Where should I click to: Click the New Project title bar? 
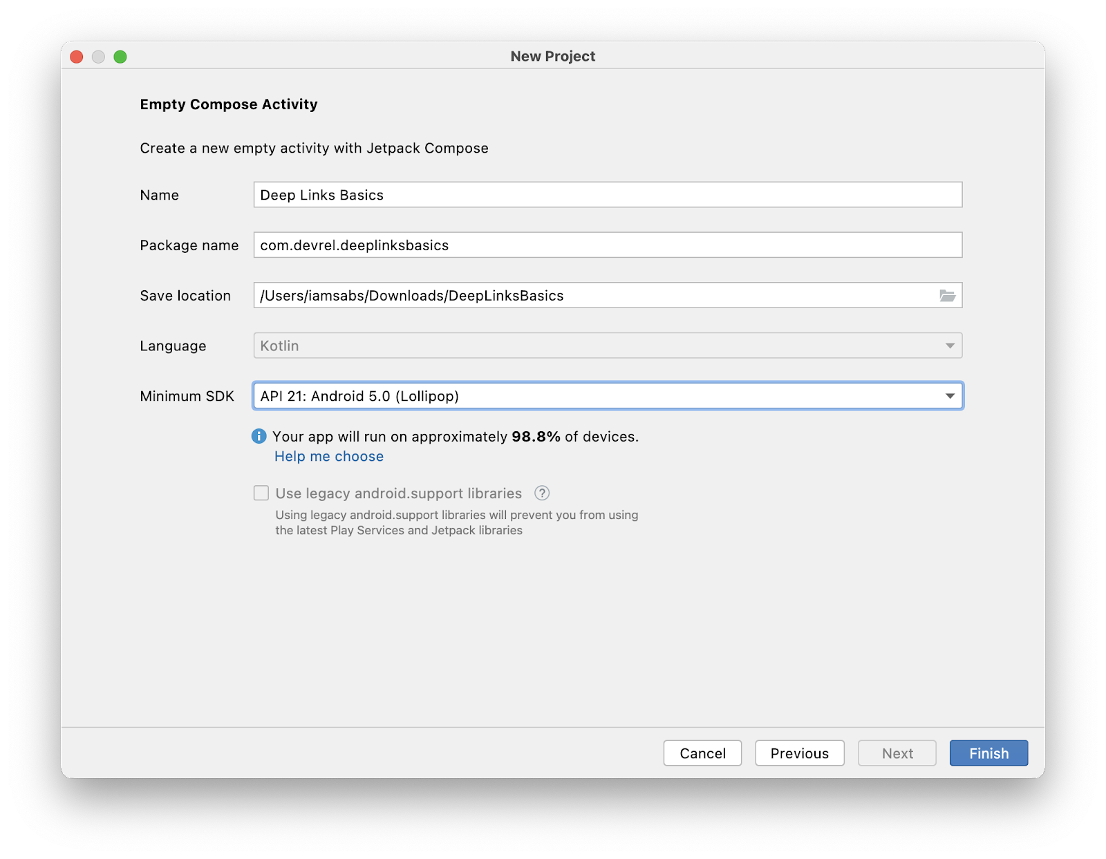552,56
